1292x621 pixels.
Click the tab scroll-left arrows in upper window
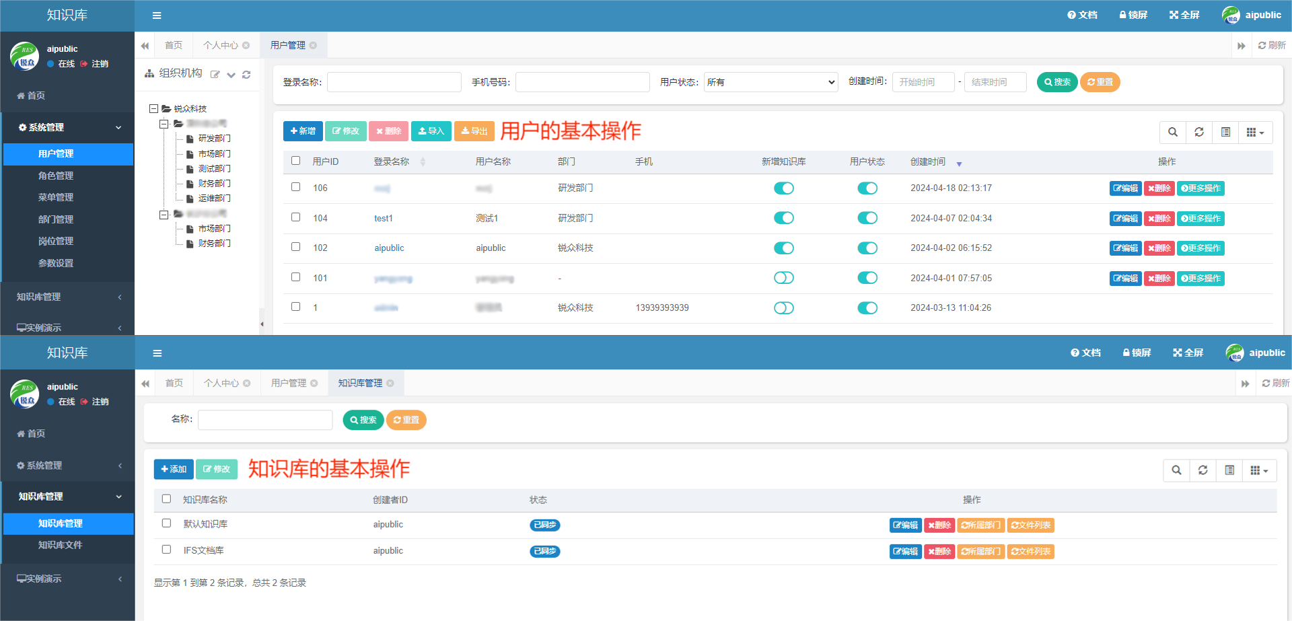tap(145, 46)
